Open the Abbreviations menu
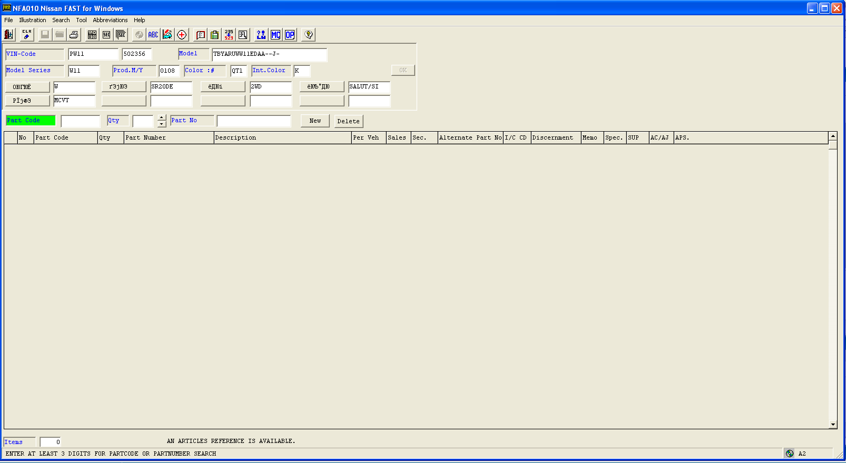This screenshot has height=463, width=846. coord(110,20)
